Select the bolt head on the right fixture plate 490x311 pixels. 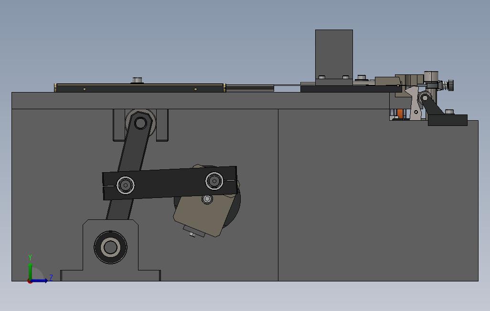click(x=449, y=112)
